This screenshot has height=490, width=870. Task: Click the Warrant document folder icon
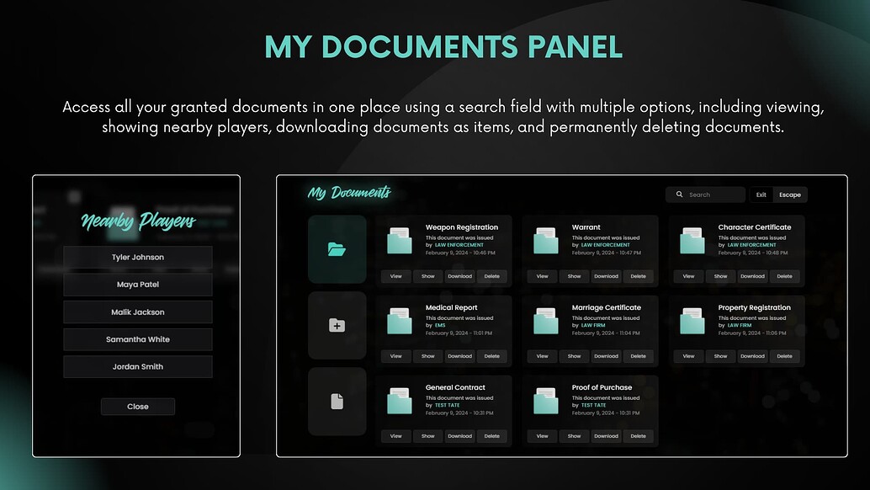pos(544,241)
